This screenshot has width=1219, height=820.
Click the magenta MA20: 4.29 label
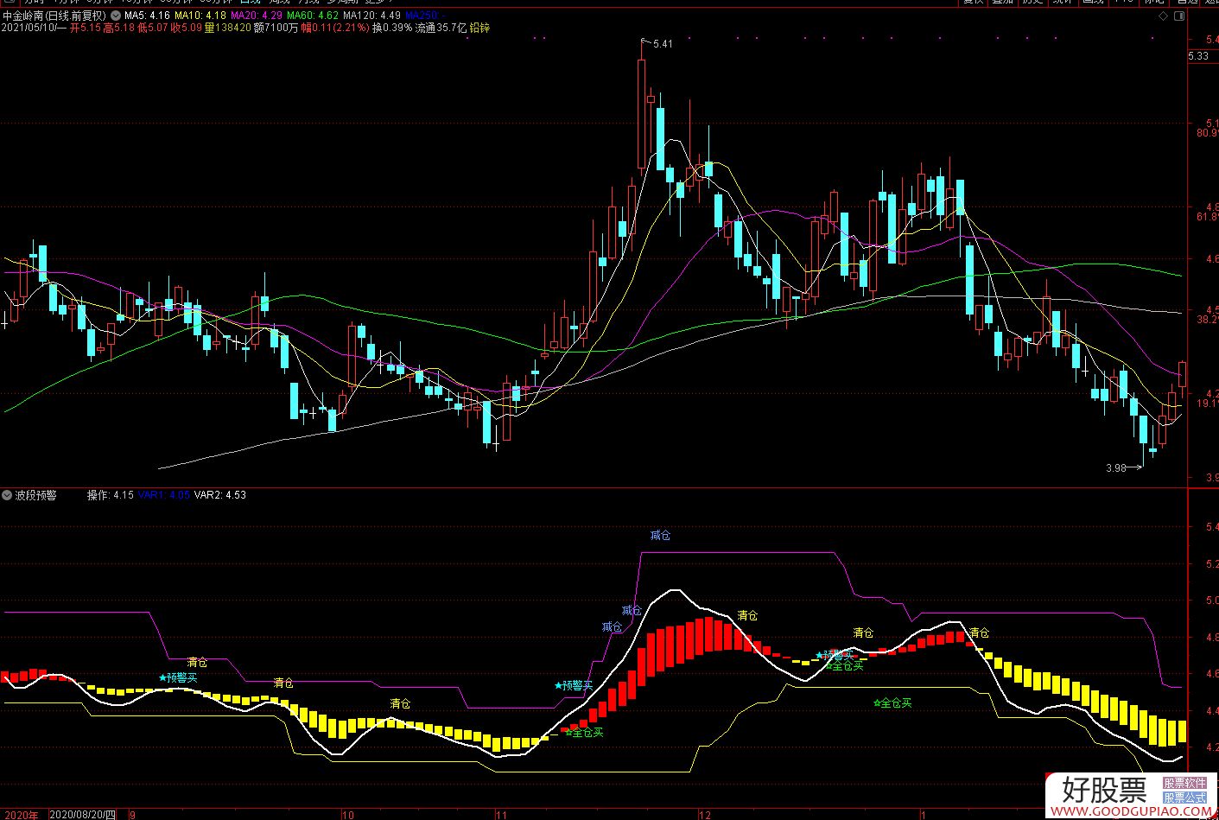257,16
